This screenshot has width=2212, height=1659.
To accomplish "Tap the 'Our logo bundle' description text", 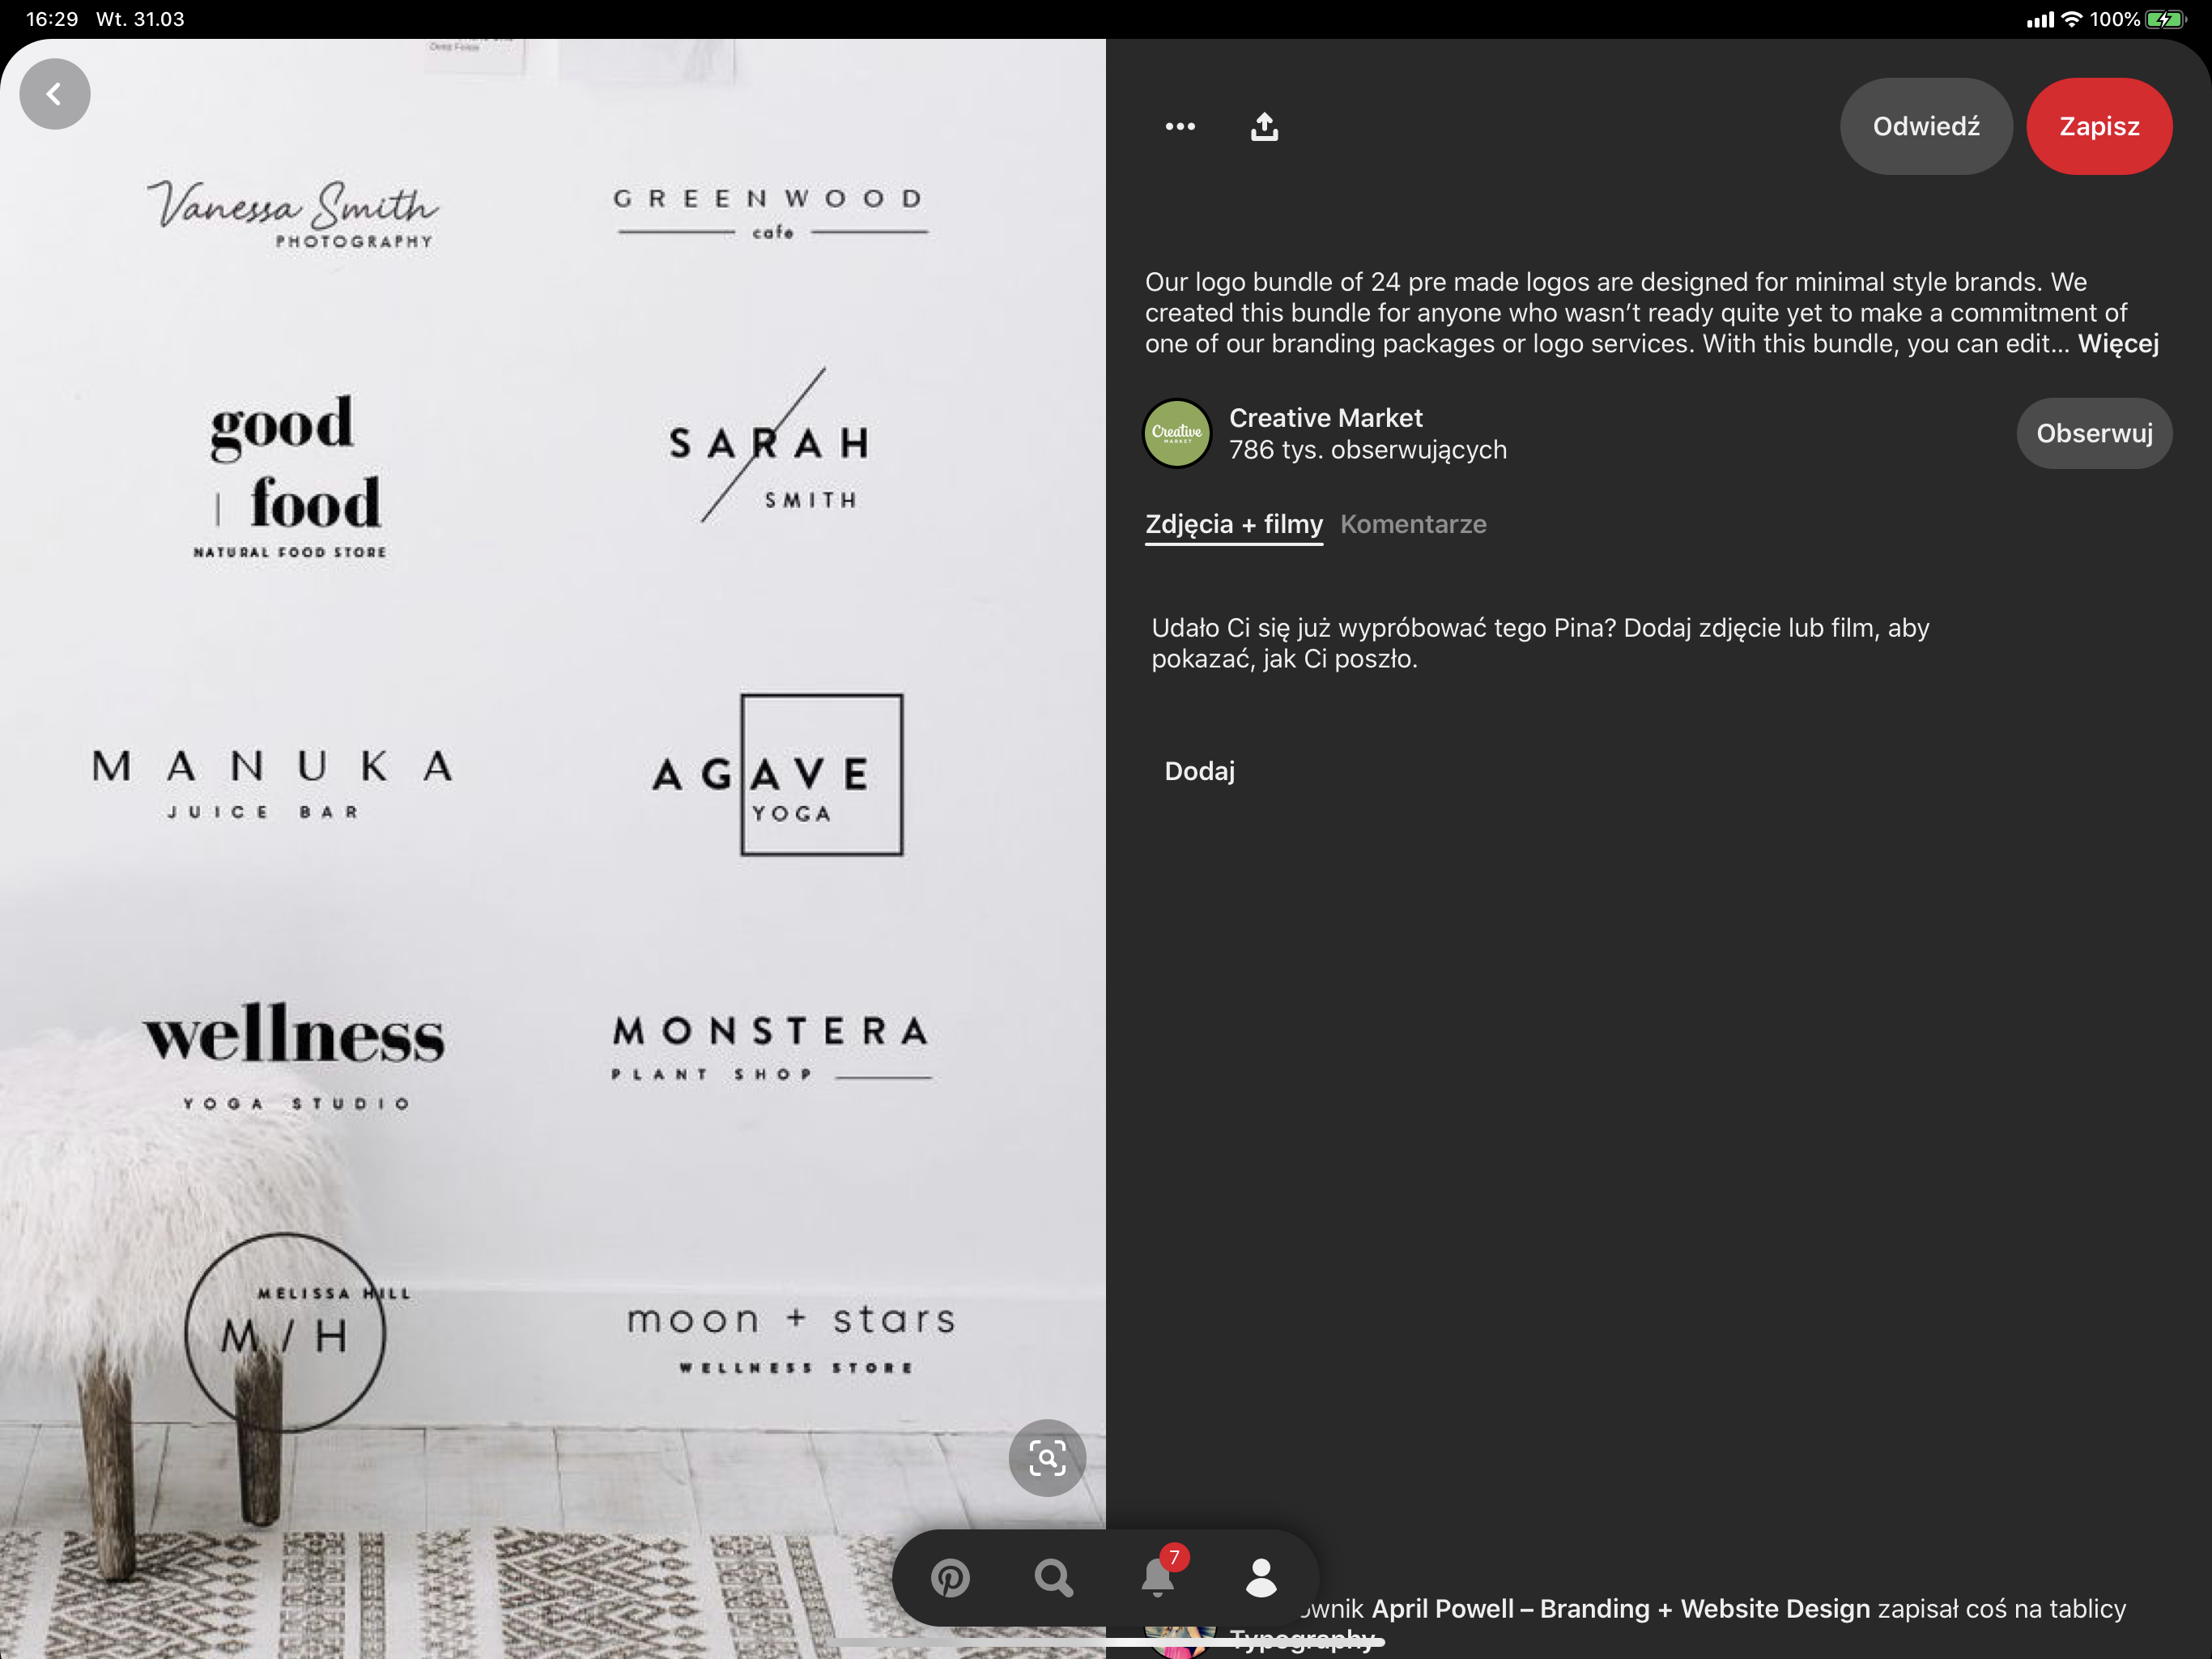I will (x=1651, y=313).
